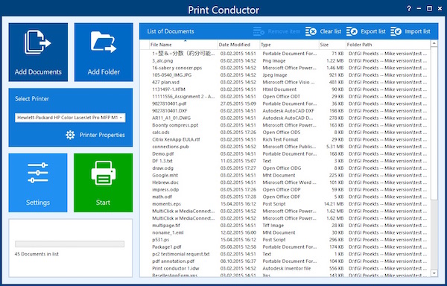
Task: Click the 5.31 MB size cell
Action: pyautogui.click(x=335, y=147)
